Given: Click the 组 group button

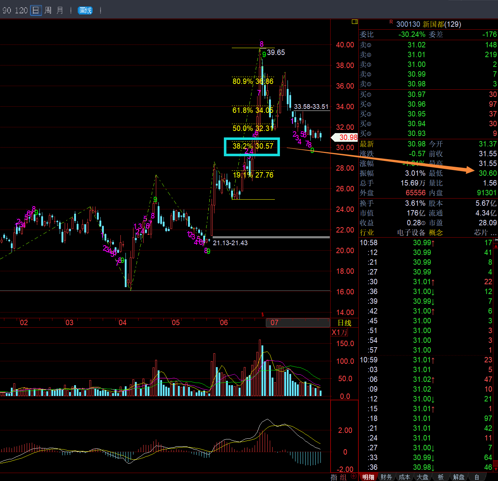Looking at the screenshot, I should coord(343,477).
